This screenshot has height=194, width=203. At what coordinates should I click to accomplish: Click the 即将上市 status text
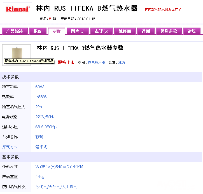tap(66, 62)
